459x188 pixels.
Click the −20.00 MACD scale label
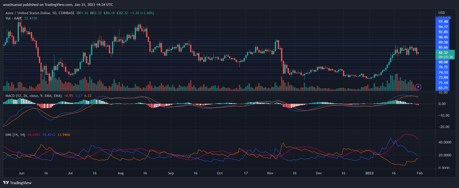[x=444, y=127]
